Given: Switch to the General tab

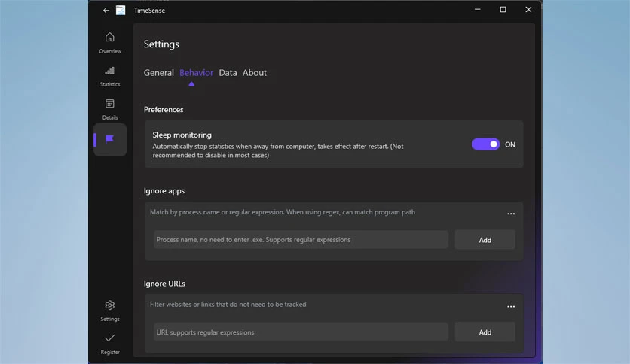Looking at the screenshot, I should pos(159,72).
